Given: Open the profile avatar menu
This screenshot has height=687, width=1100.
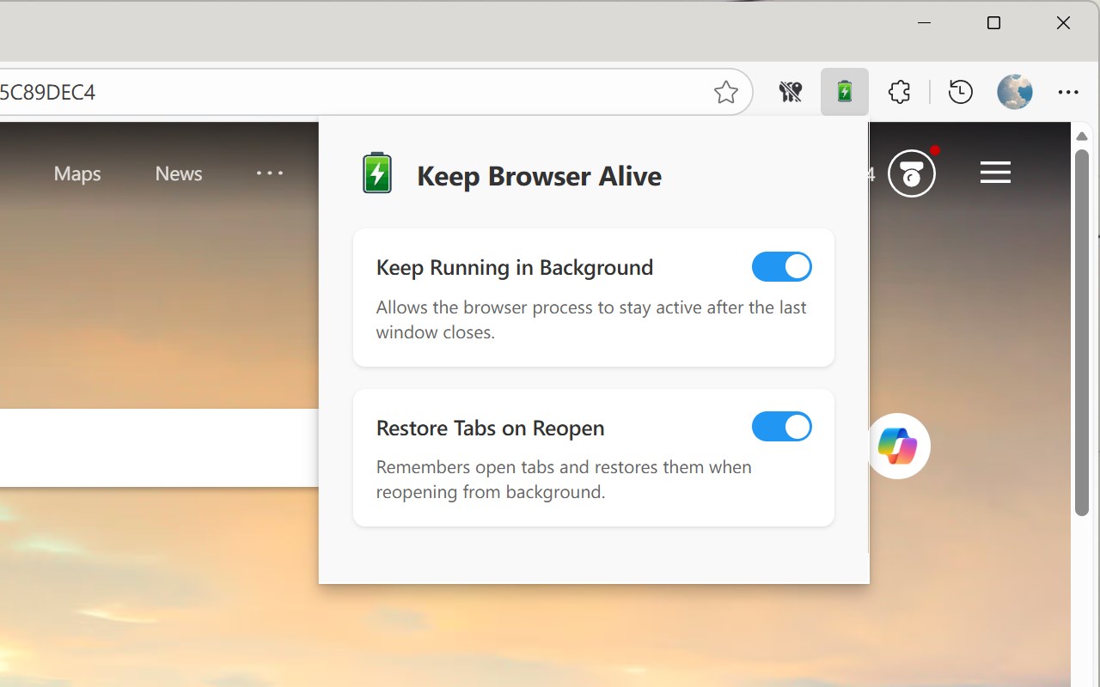Looking at the screenshot, I should pyautogui.click(x=1015, y=92).
